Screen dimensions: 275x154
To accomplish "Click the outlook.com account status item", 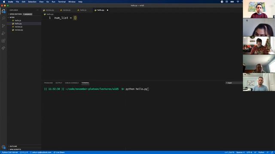I will (41, 152).
